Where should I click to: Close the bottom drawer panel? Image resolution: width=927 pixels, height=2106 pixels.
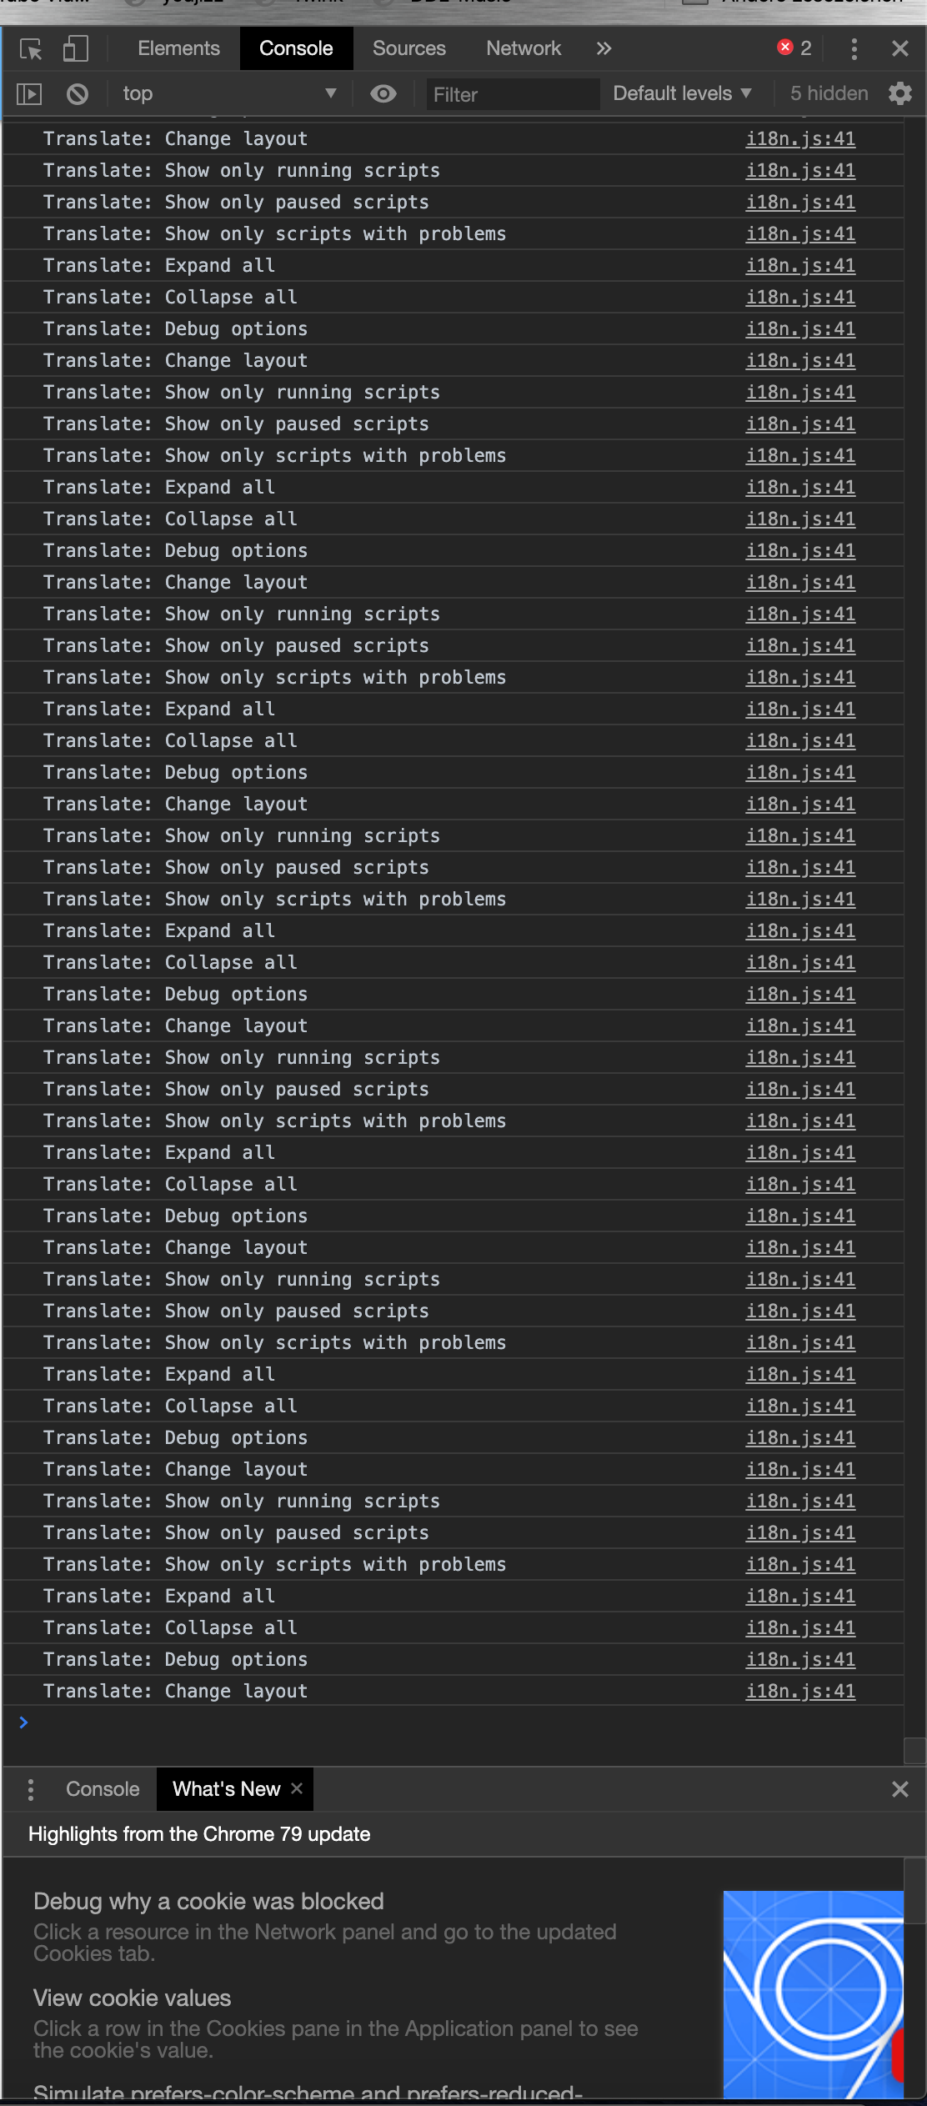(x=900, y=1789)
